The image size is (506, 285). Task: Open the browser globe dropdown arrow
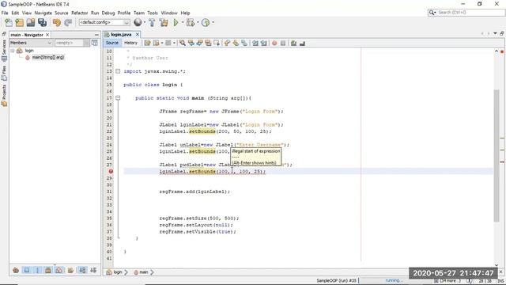(x=144, y=22)
